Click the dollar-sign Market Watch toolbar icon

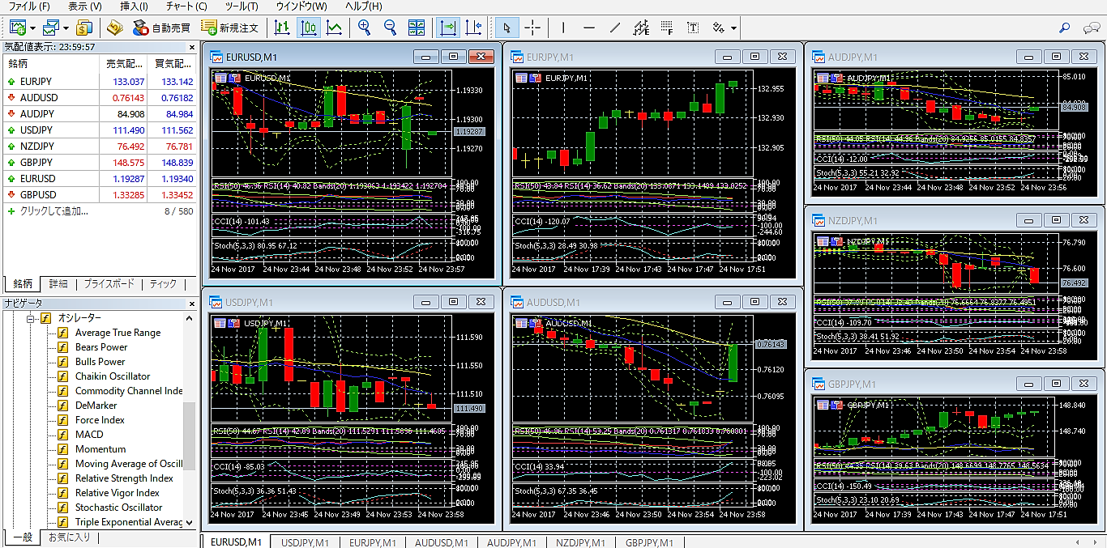coord(84,28)
